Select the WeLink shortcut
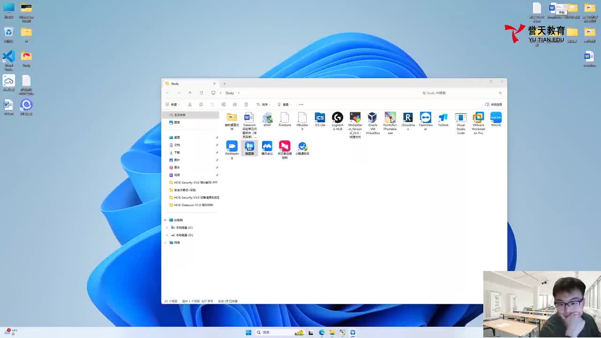 [496, 120]
